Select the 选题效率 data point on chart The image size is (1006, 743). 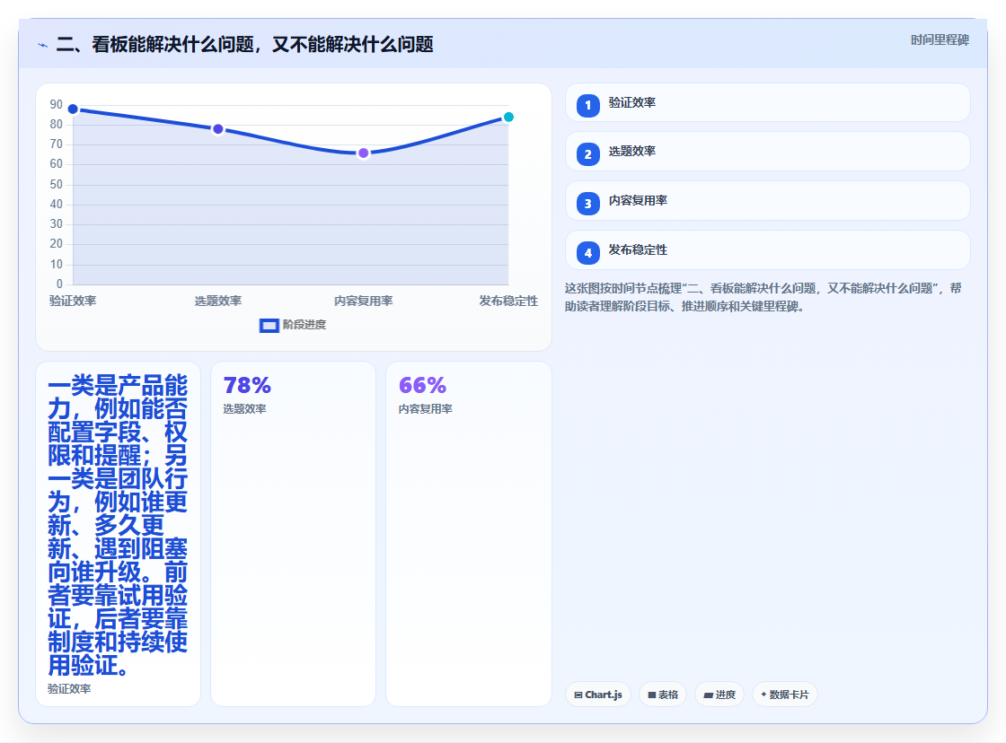tap(218, 129)
